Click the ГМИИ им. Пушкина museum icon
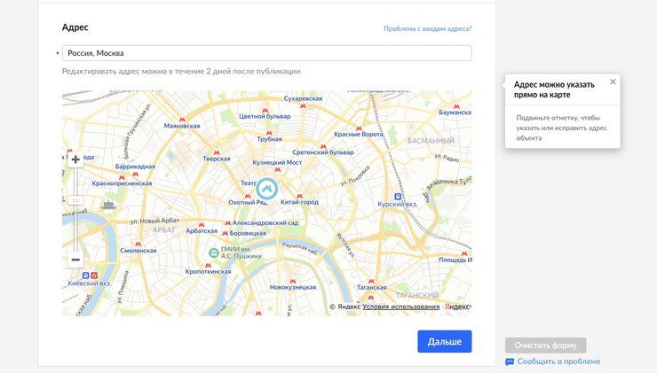Viewport: 657px width, 373px height. click(x=213, y=253)
